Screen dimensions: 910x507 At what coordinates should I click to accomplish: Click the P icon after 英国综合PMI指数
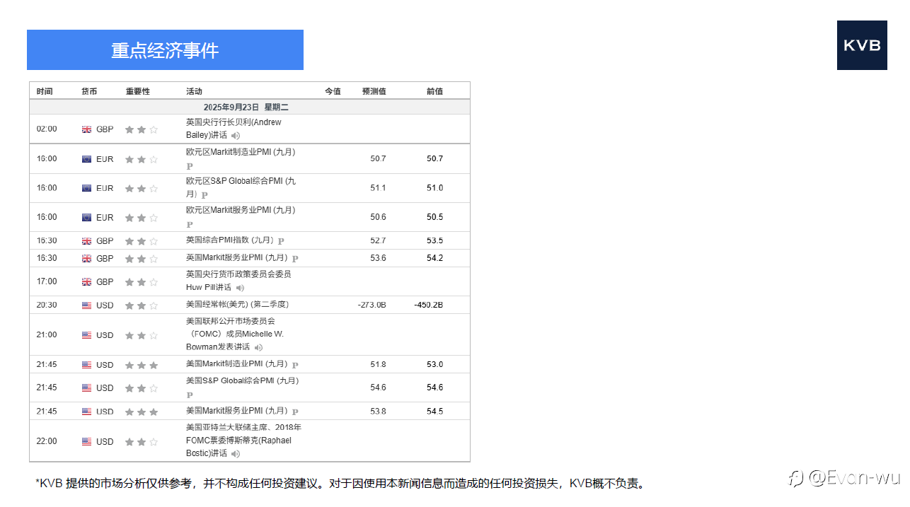pos(281,241)
